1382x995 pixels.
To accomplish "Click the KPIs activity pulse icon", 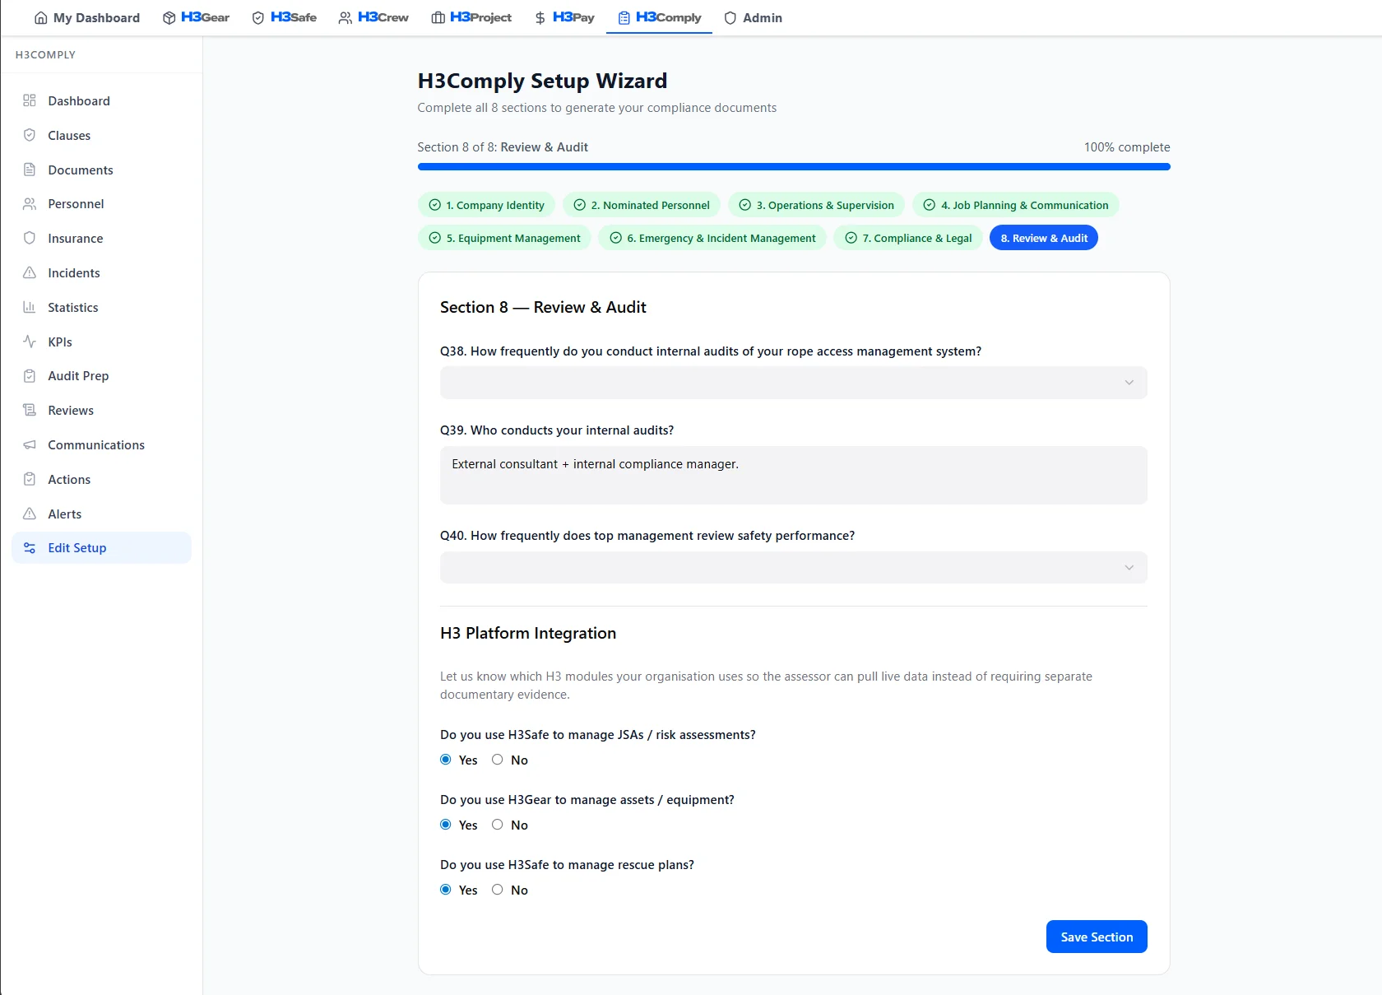I will click(30, 342).
